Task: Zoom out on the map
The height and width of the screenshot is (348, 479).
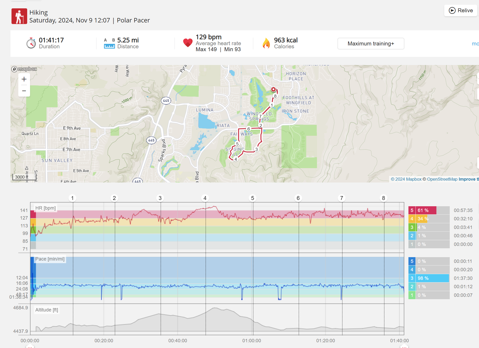Action: point(24,91)
